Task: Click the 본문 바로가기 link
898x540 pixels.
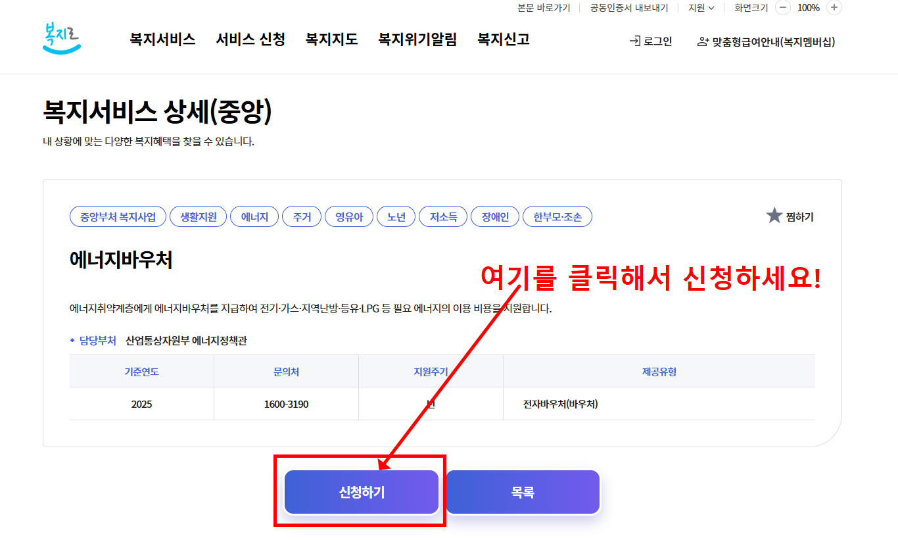Action: click(x=544, y=8)
